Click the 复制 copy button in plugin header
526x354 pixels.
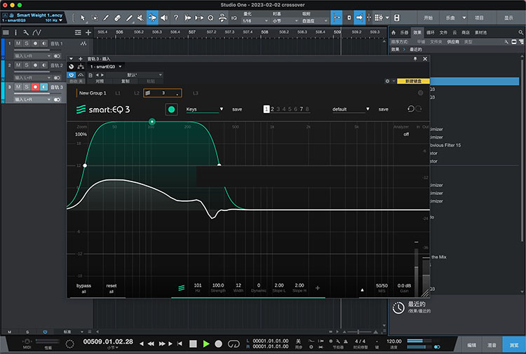125,81
